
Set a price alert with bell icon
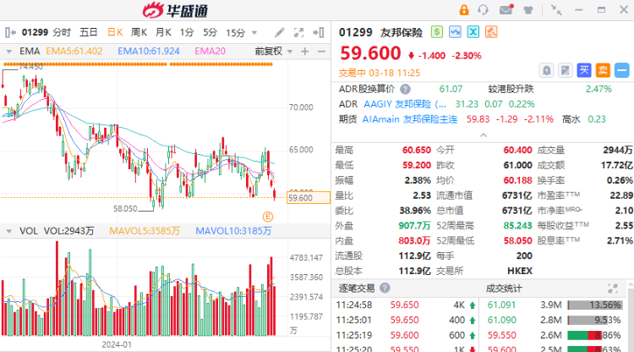pos(546,71)
